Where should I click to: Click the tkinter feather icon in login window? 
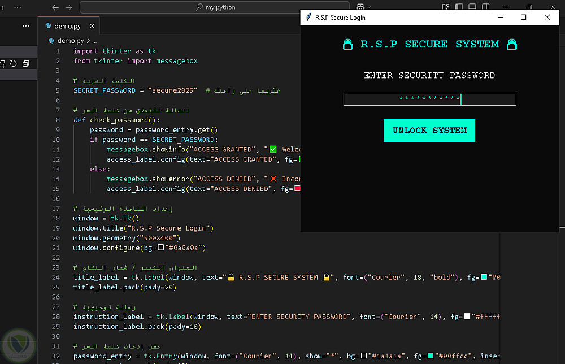tap(308, 18)
